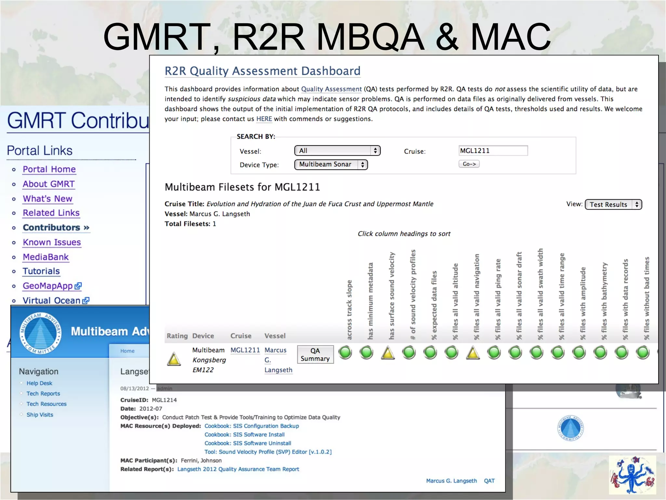Click green icon under % files with data records
The height and width of the screenshot is (500, 666).
click(x=622, y=353)
